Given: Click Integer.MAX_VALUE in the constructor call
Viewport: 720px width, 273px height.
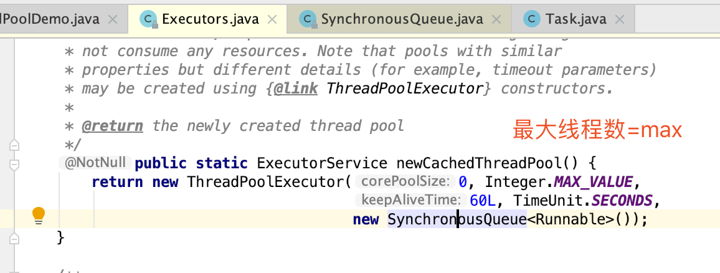Looking at the screenshot, I should (558, 182).
